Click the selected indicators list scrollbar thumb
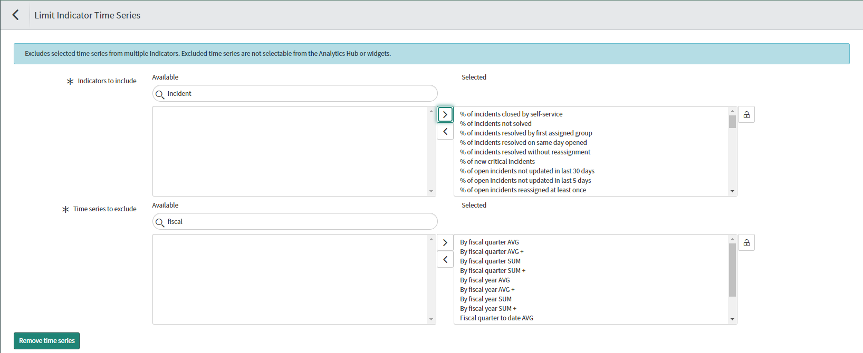 pos(732,122)
